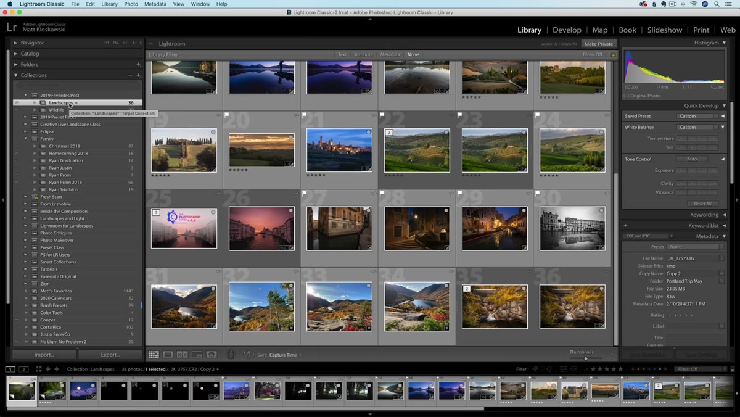Viewport: 740px width, 417px height.
Task: Open the Photo menu
Action: pos(131,4)
